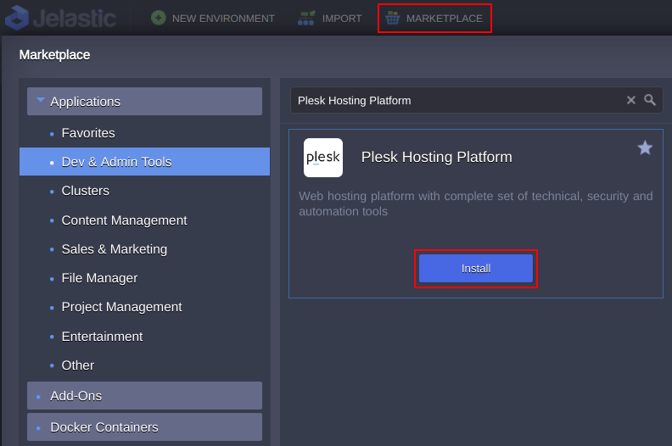Open the New Environment wizard
672x446 pixels.
pos(212,19)
